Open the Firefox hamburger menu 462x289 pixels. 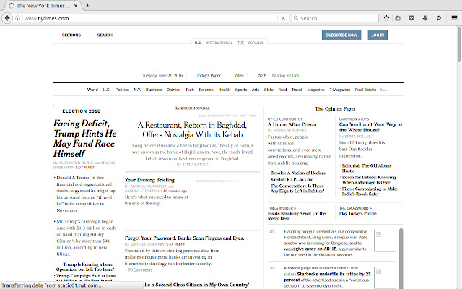click(454, 18)
